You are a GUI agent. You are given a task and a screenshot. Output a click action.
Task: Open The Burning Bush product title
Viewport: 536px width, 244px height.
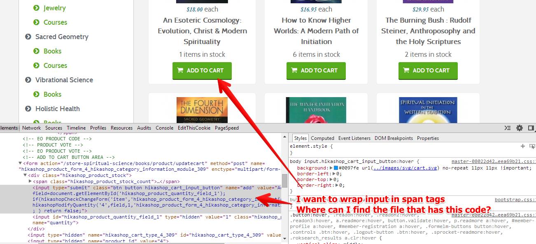[x=428, y=31]
